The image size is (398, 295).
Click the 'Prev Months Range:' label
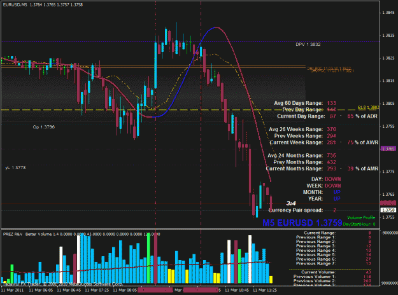[x=298, y=162]
